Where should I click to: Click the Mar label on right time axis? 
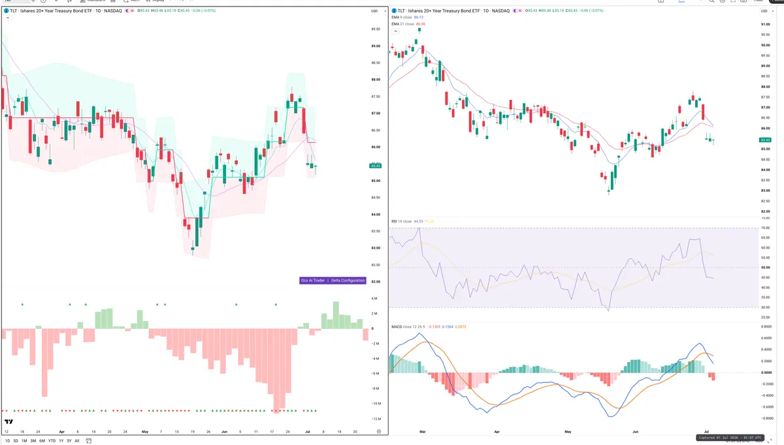coord(423,432)
